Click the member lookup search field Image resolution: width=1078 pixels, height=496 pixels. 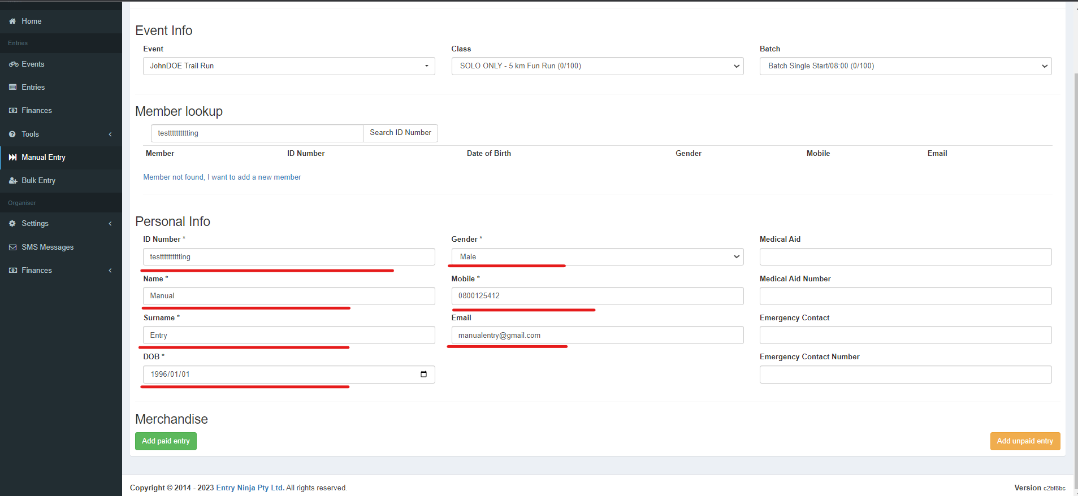[x=257, y=133]
